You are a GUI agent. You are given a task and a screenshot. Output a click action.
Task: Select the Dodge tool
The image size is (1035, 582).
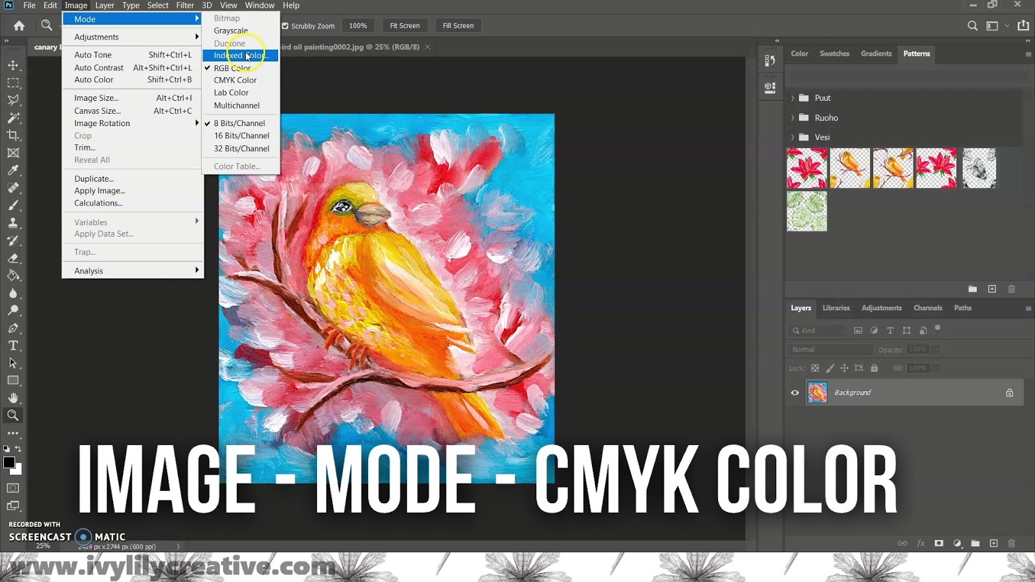(13, 310)
